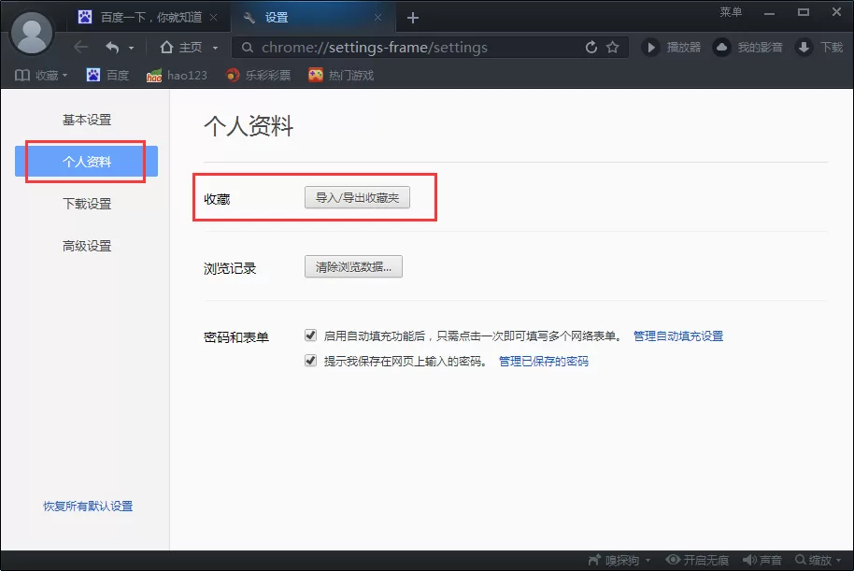Click 恢复所有默认设置 link
854x571 pixels.
[88, 507]
